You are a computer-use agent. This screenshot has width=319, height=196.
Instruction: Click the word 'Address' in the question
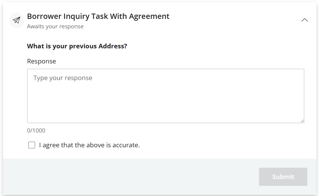click(x=111, y=46)
